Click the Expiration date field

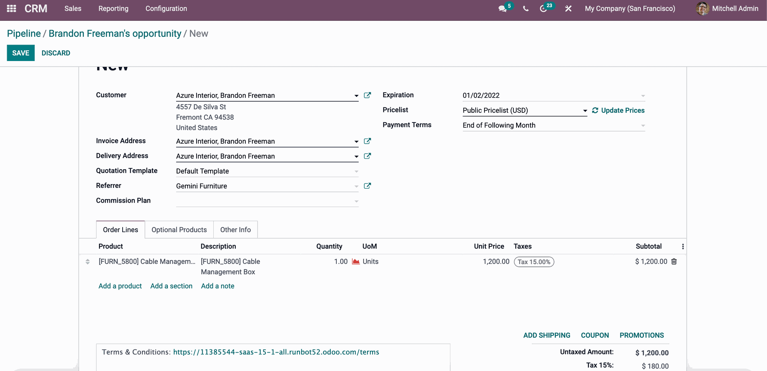point(551,95)
